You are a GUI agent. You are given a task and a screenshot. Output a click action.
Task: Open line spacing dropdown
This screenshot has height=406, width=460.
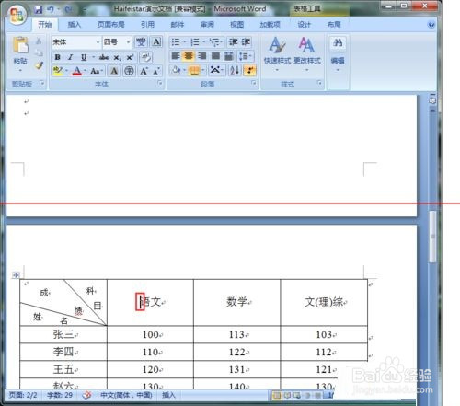tap(246, 56)
